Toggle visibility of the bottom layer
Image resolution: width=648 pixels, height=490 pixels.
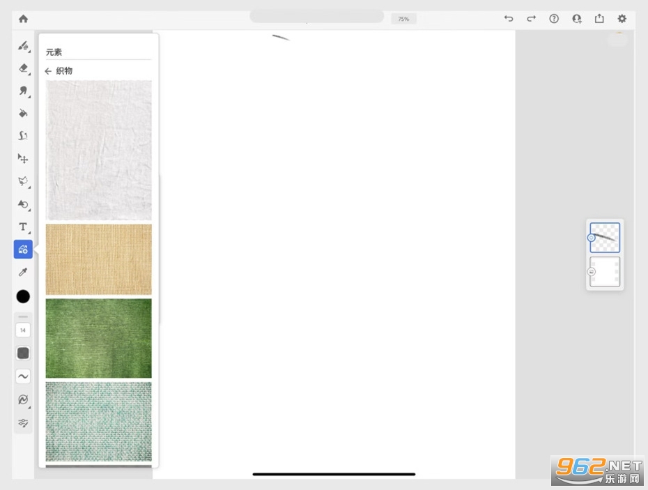(592, 272)
